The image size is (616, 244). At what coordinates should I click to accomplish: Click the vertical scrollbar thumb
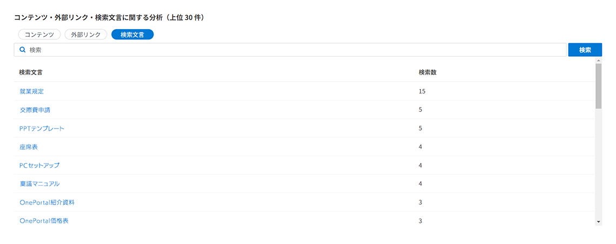click(599, 86)
